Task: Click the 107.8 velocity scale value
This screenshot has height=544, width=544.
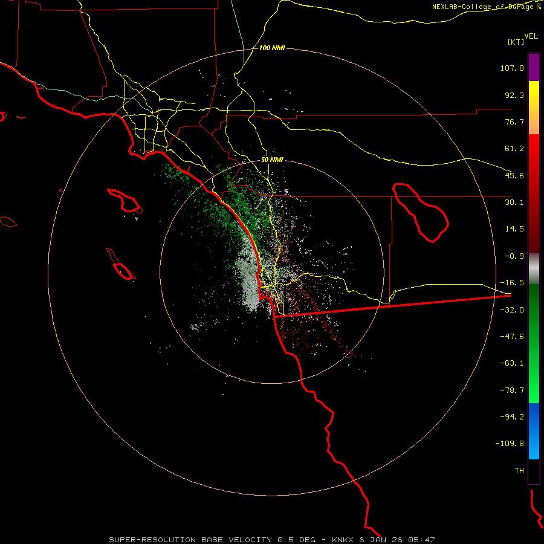Action: point(512,68)
